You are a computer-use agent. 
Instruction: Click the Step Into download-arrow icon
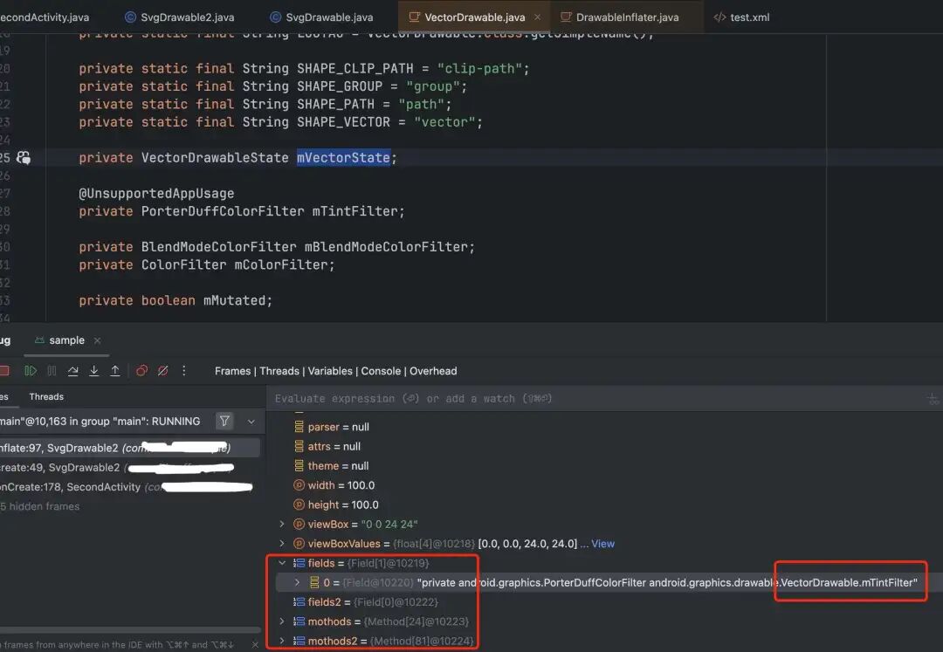pyautogui.click(x=93, y=371)
